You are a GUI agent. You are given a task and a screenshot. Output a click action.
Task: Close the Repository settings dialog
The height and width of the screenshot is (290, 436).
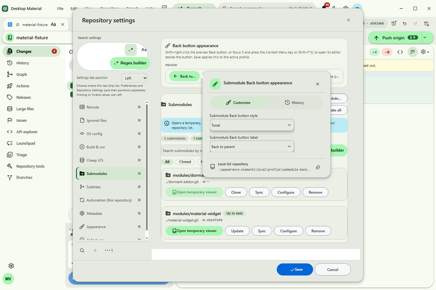click(348, 20)
